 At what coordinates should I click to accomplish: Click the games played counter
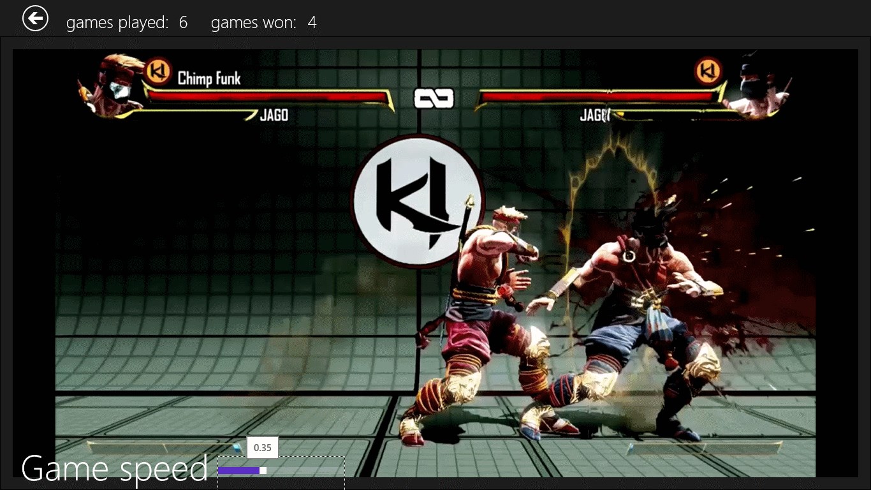pyautogui.click(x=127, y=23)
